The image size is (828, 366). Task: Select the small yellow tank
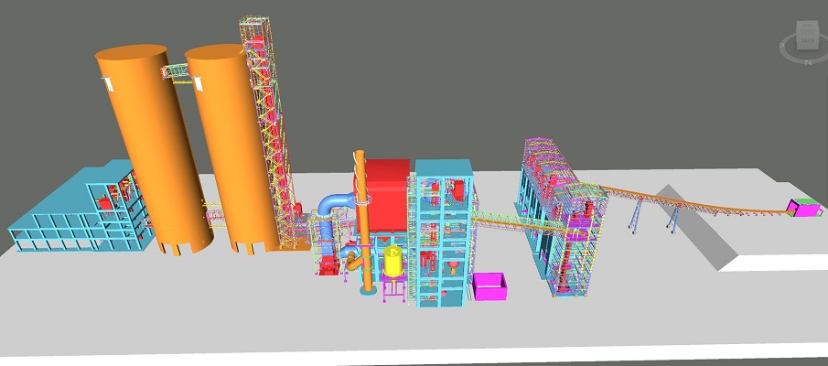point(393,263)
